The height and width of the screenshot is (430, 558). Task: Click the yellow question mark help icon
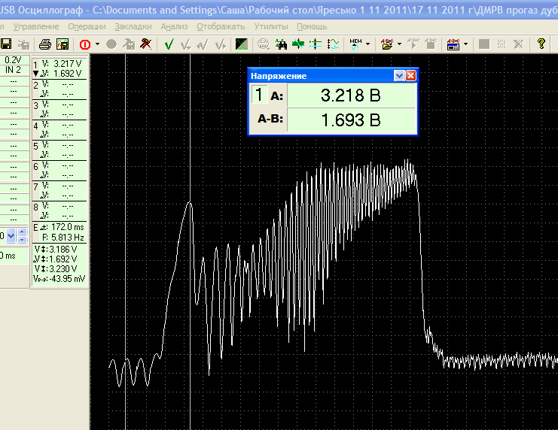(541, 44)
